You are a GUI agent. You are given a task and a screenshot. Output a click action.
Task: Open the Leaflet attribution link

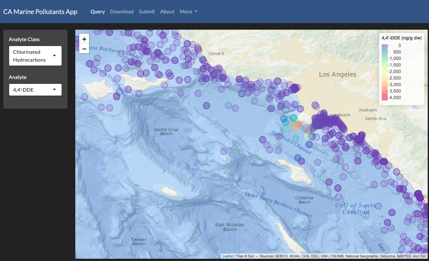pyautogui.click(x=228, y=256)
